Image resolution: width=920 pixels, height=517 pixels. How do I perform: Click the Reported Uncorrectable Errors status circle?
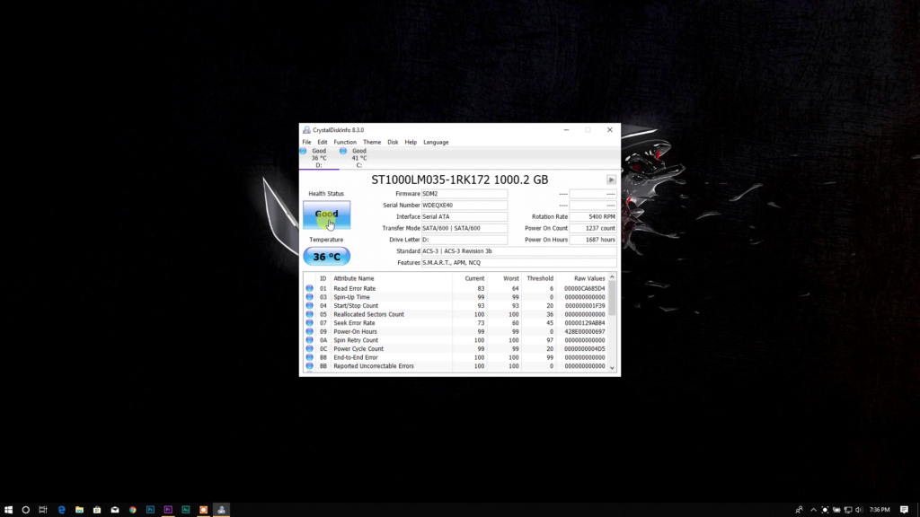pos(309,366)
